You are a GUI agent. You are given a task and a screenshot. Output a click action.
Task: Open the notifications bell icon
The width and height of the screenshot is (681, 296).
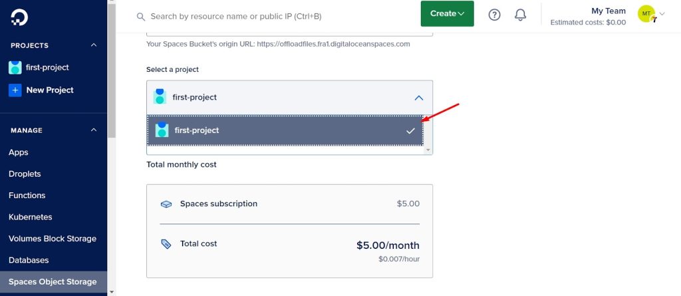pos(520,15)
